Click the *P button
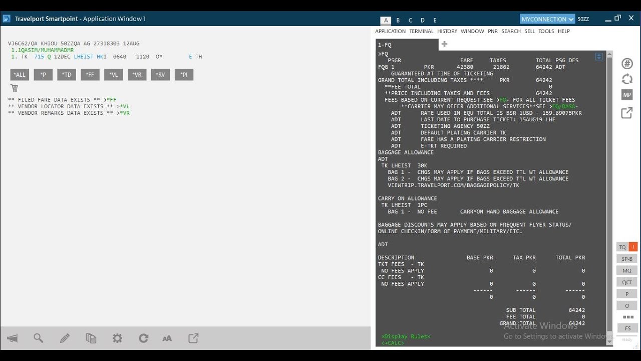This screenshot has width=641, height=361. pyautogui.click(x=43, y=75)
